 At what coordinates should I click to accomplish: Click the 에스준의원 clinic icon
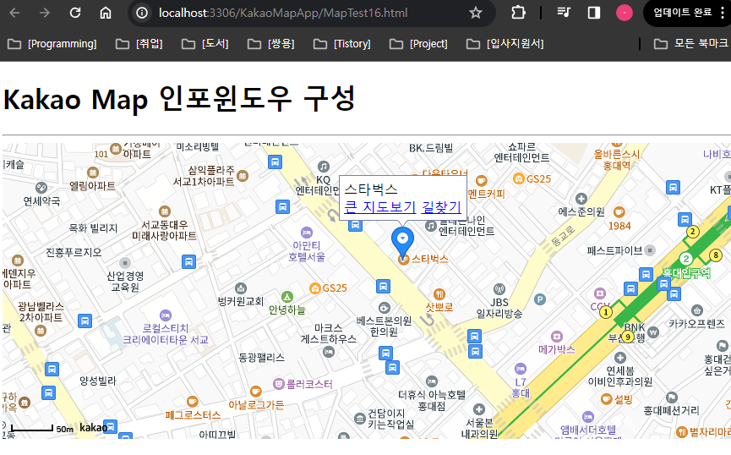581,199
